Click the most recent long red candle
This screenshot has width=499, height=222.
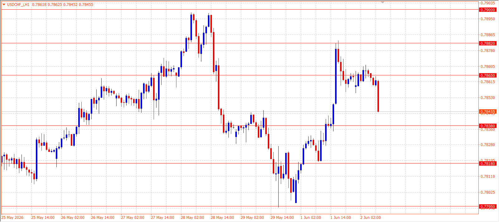378,96
